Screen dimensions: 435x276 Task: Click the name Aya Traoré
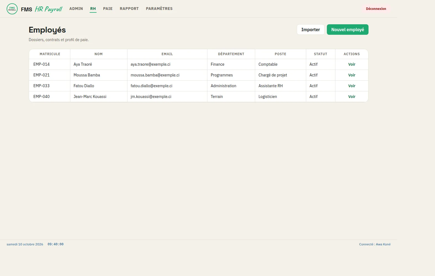coord(83,64)
